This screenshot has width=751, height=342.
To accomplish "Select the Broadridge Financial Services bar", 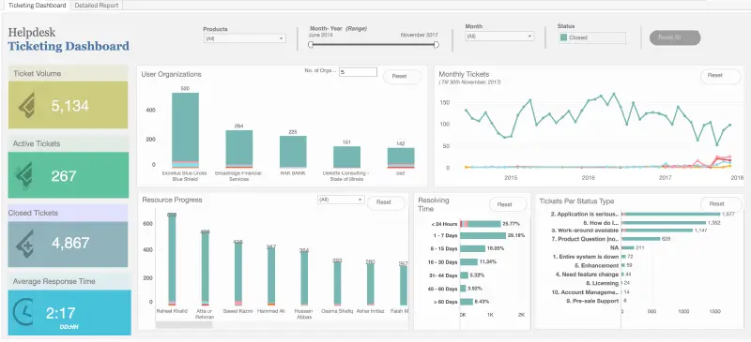I will pyautogui.click(x=239, y=149).
